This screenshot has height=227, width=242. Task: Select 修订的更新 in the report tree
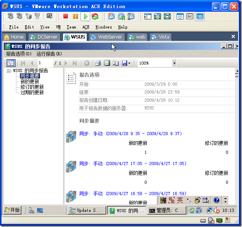(x=32, y=87)
